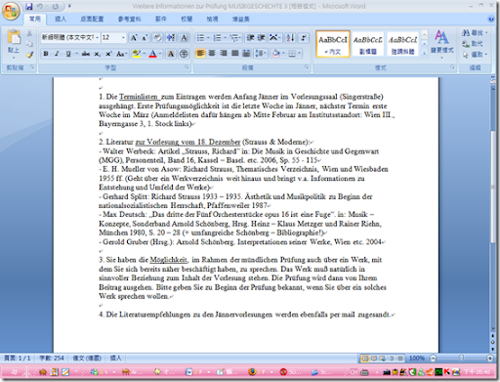Save document from quick access toolbar
Screen dimensions: 500x382
[29, 6]
